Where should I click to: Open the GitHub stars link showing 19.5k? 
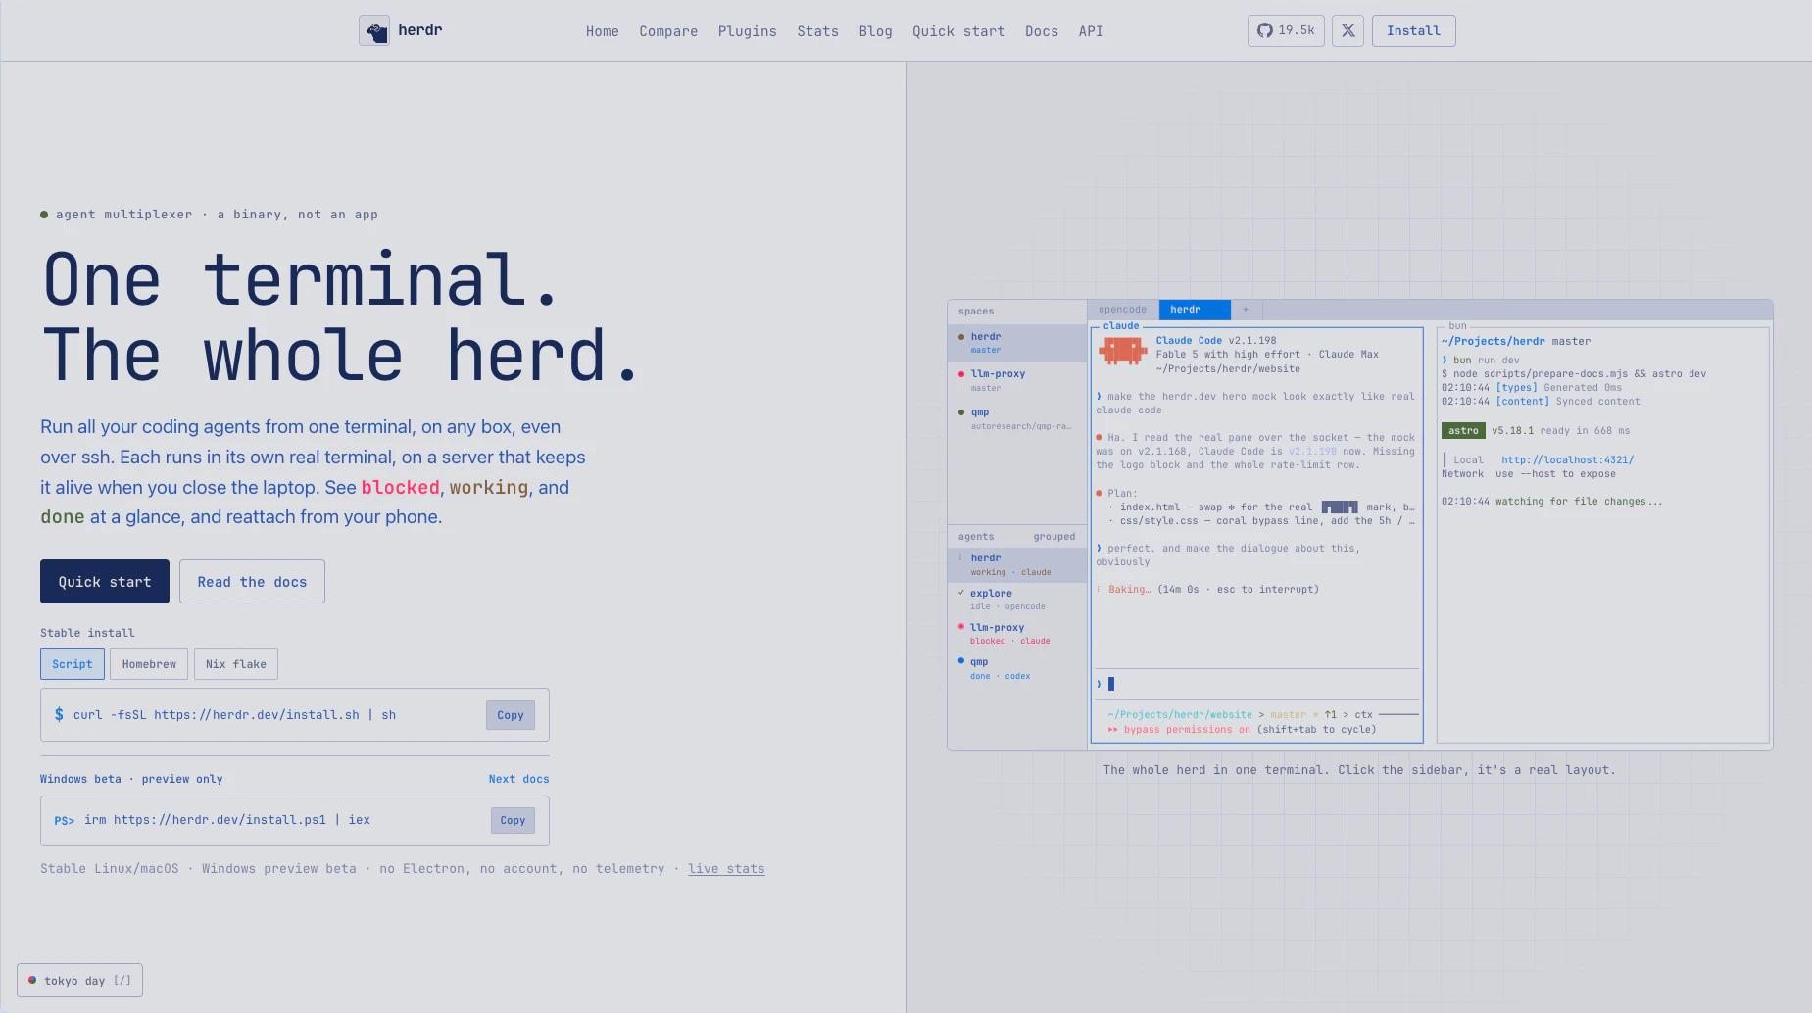pos(1286,30)
